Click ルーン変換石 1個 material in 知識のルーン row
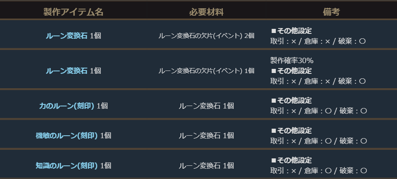Screen dimensions: 397x179 206,165
